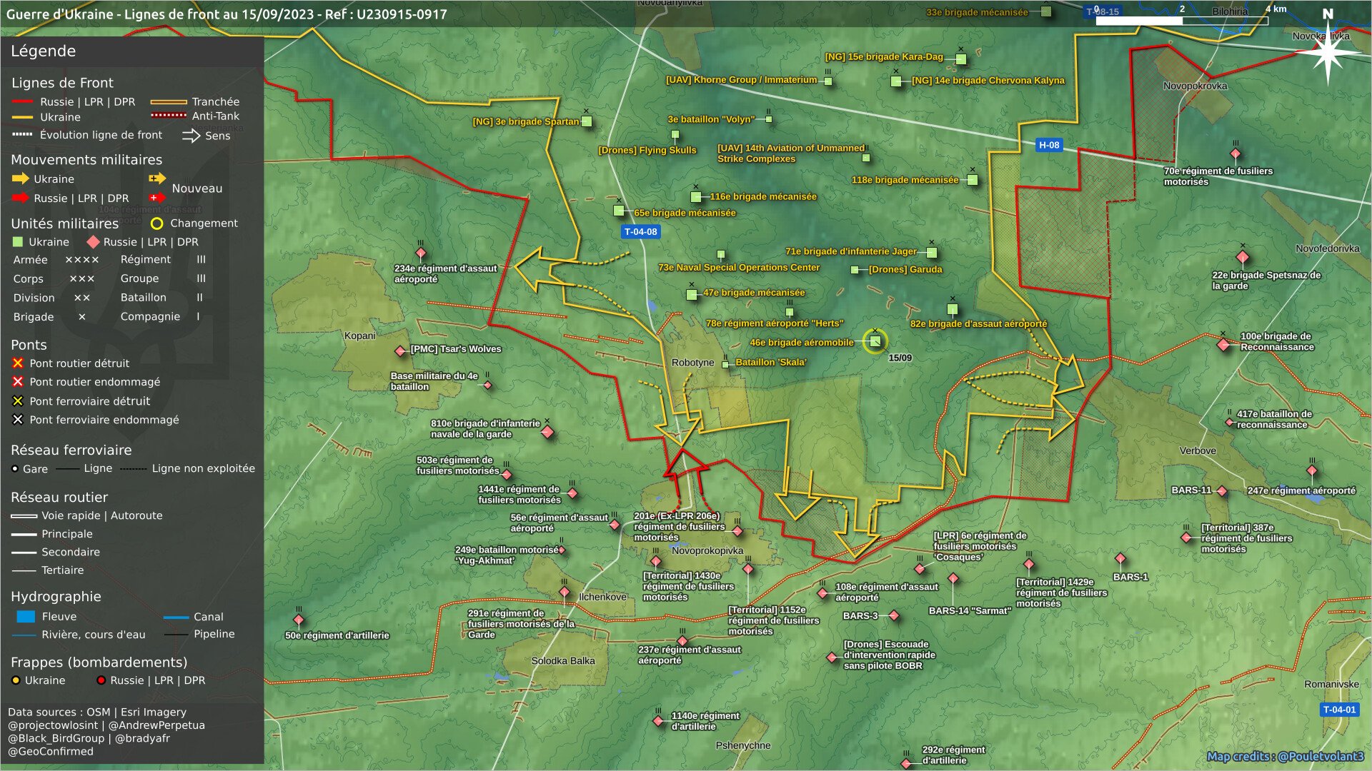Click the Map credits @Pouletvolant3 text
The width and height of the screenshot is (1372, 771).
tap(1285, 756)
